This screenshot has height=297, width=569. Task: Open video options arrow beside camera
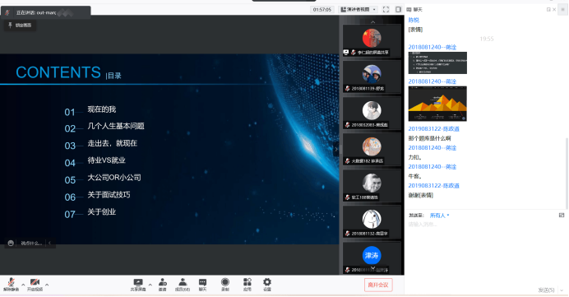click(47, 285)
